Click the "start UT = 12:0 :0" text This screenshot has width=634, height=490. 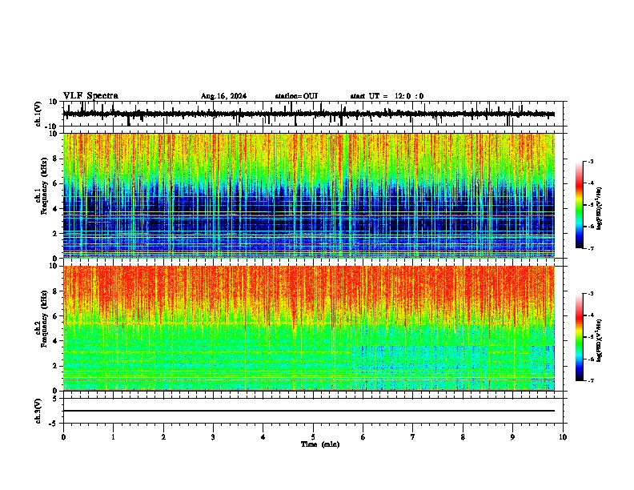click(x=387, y=96)
